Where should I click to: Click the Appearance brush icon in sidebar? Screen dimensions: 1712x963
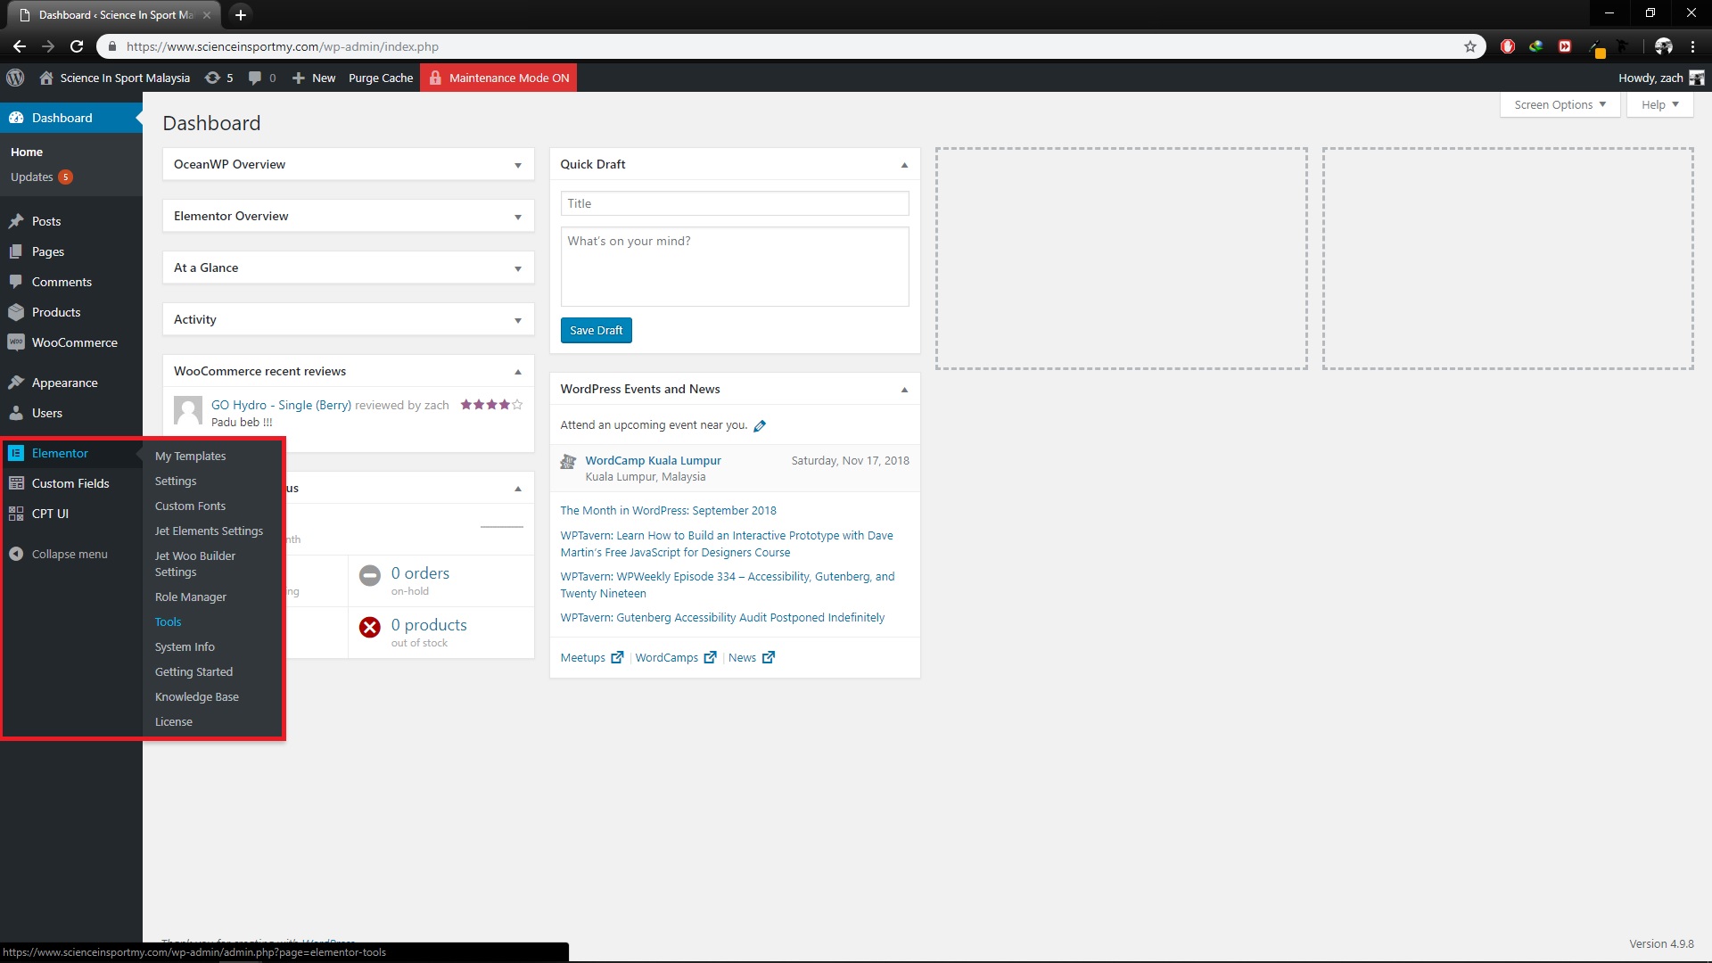(16, 383)
